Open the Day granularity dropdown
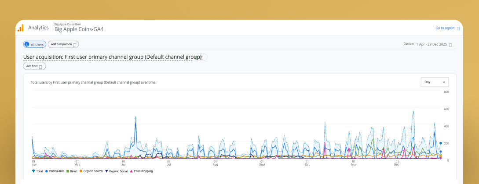The image size is (479, 184). click(x=435, y=82)
